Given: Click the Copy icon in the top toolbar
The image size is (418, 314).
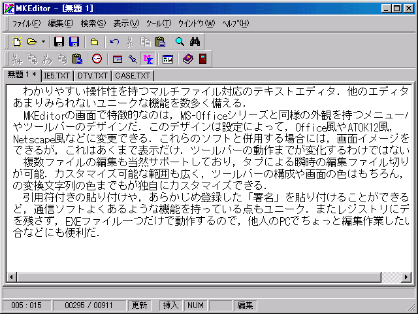Looking at the screenshot, I should (145, 42).
